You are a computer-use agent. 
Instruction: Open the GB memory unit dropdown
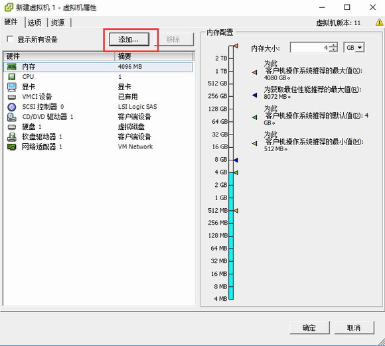pyautogui.click(x=354, y=48)
